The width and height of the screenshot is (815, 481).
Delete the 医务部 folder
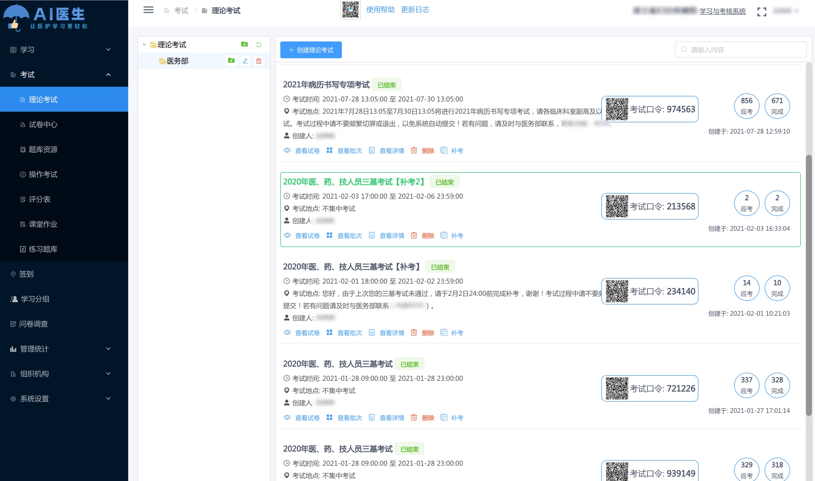259,61
